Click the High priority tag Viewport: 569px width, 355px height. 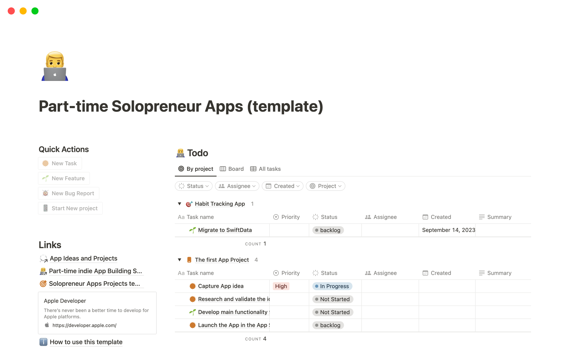[281, 286]
